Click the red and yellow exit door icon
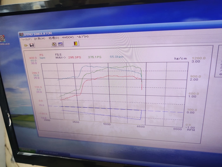Image resolution: width=222 pixels, height=167 pixels. coord(76,43)
